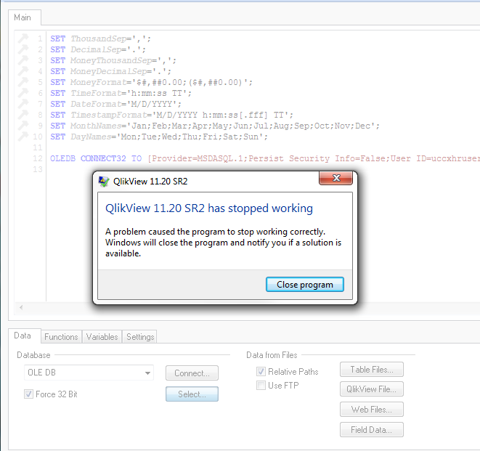Click the Table Files... button
The image size is (480, 451).
click(x=372, y=370)
